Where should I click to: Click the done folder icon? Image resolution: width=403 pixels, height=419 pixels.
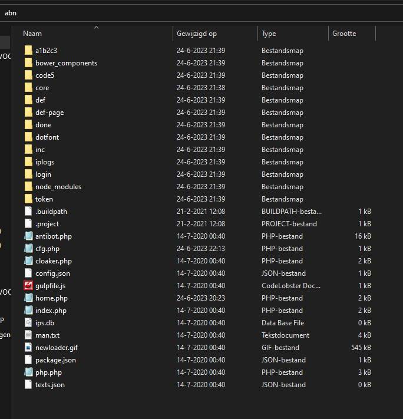tap(28, 124)
